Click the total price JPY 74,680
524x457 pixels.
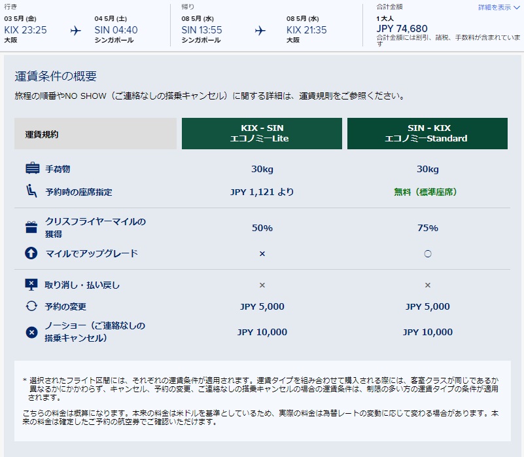pyautogui.click(x=402, y=29)
